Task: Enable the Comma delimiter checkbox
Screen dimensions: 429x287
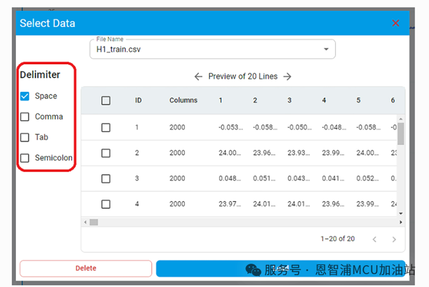Action: pos(25,117)
